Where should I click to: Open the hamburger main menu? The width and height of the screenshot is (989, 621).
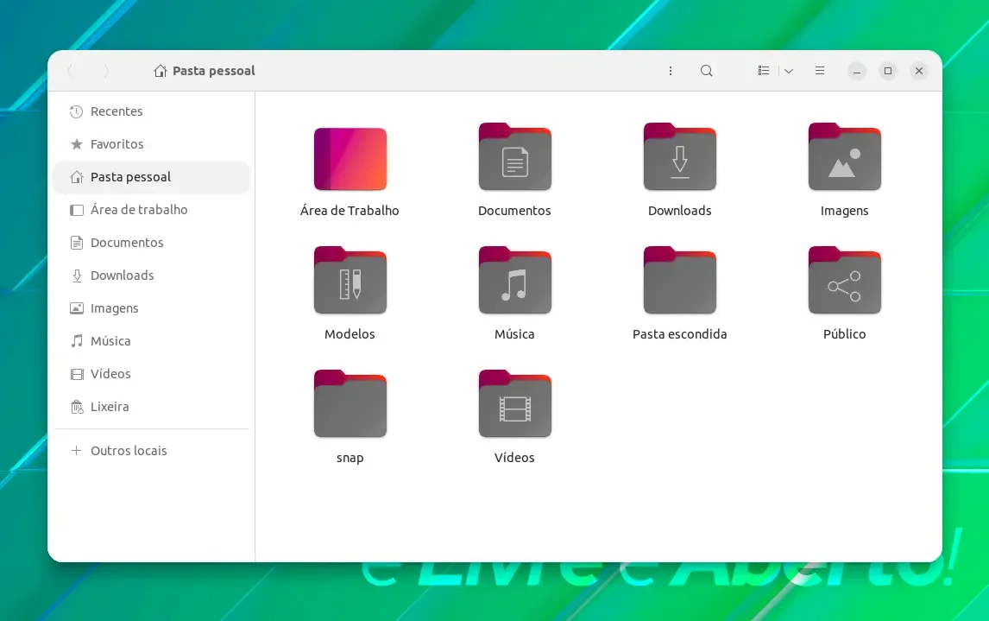[820, 71]
